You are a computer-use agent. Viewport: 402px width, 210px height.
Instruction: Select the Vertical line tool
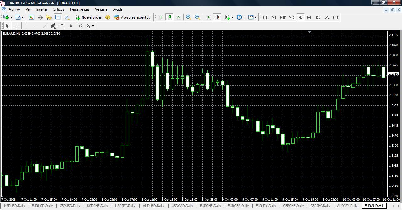point(27,26)
